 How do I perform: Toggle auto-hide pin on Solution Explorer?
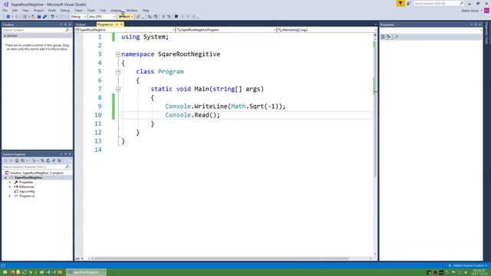click(65, 154)
